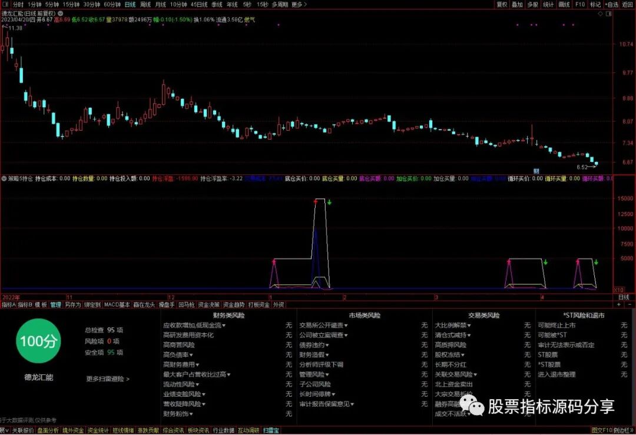
Task: Expand the 股权冻结 item
Action: [x=450, y=355]
